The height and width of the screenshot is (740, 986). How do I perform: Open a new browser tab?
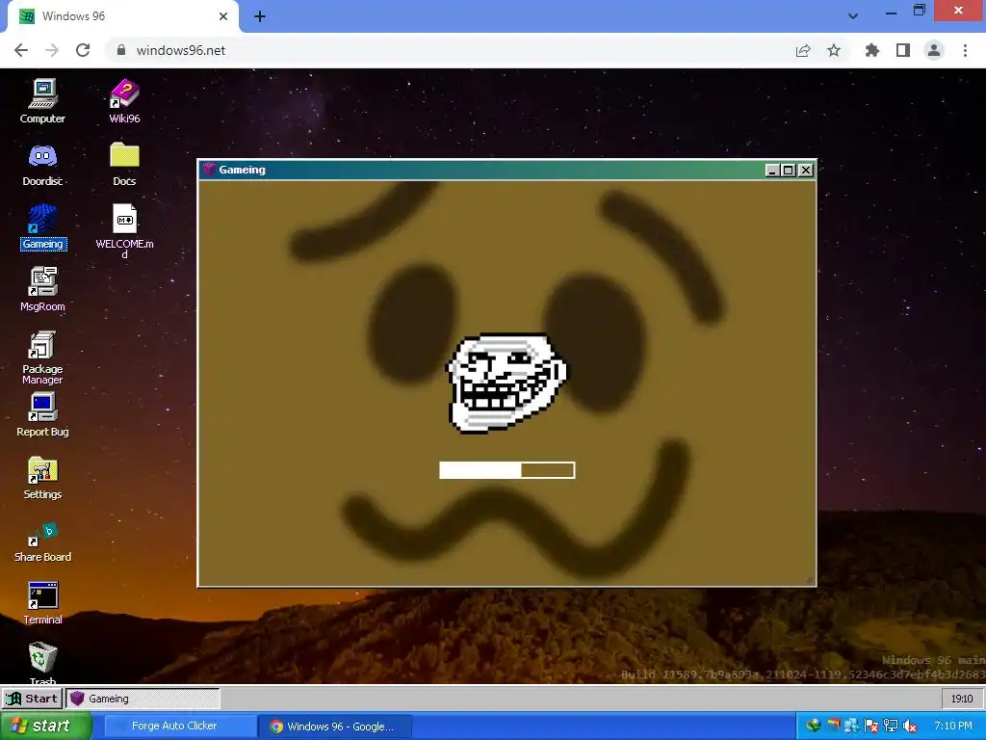[x=260, y=16]
